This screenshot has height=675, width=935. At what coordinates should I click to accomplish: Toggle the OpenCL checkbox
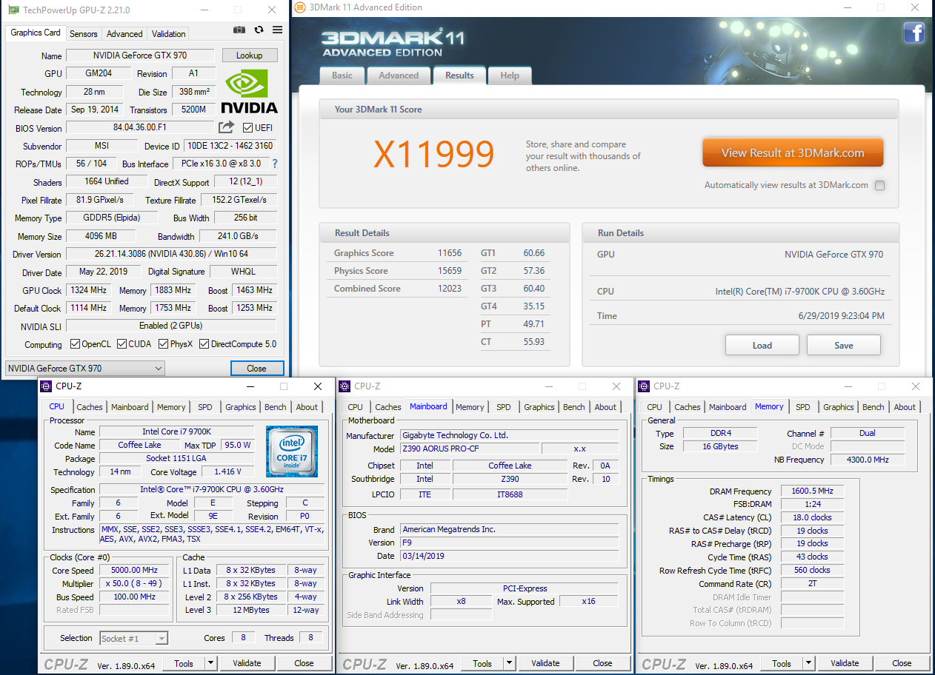75,344
